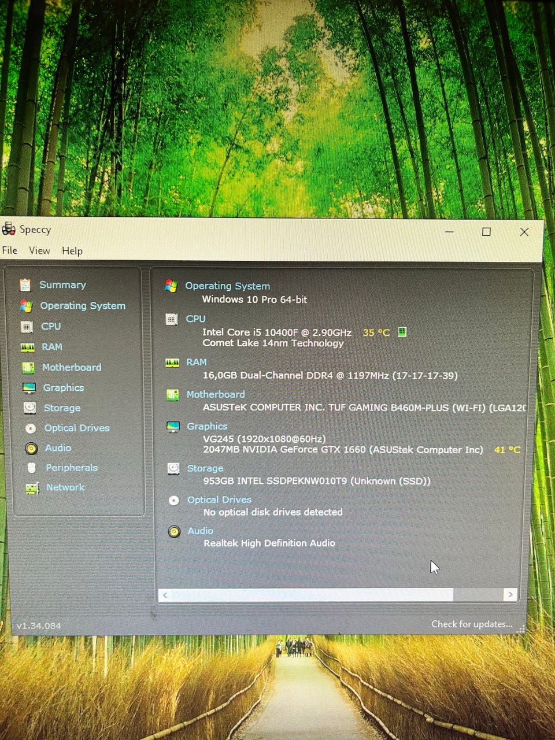Click the Realtek High Definition Audio text
The width and height of the screenshot is (555, 740).
(269, 543)
